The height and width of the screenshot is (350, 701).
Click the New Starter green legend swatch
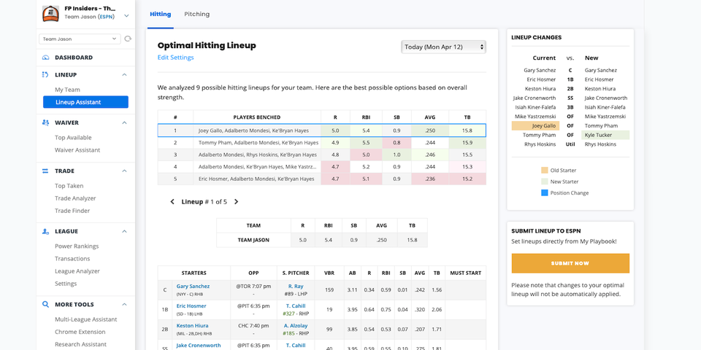pos(544,182)
